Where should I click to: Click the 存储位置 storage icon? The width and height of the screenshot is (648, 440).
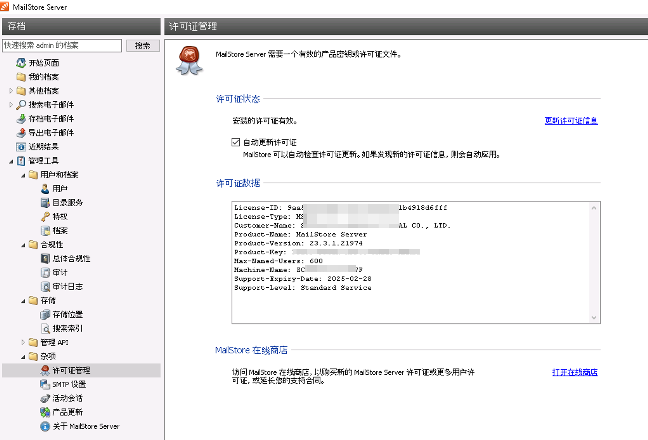click(x=45, y=314)
